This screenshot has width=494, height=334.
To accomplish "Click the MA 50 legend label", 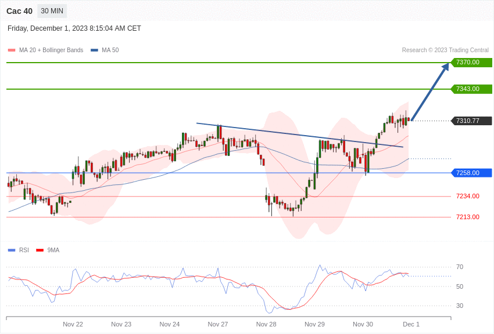I will [110, 50].
